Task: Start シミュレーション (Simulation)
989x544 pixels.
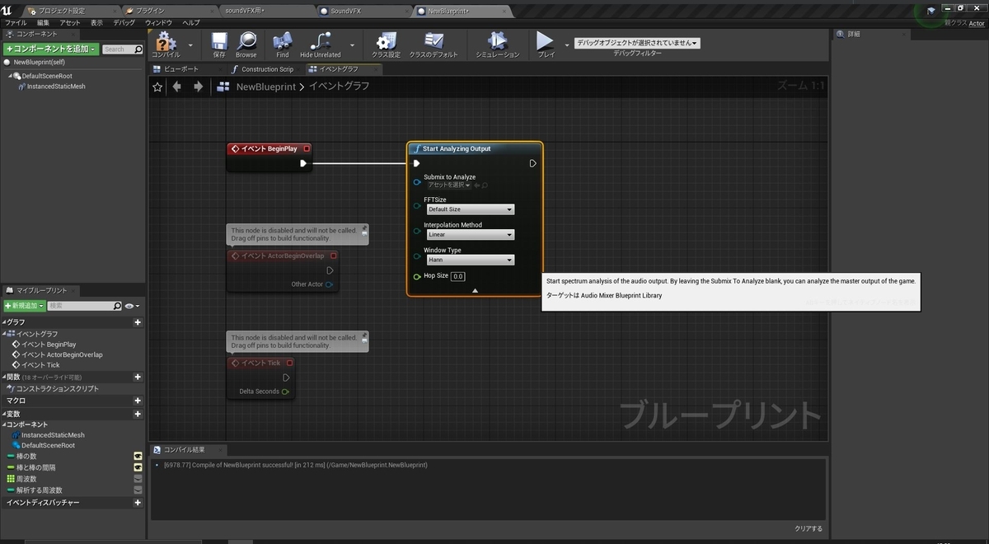Action: pos(498,44)
